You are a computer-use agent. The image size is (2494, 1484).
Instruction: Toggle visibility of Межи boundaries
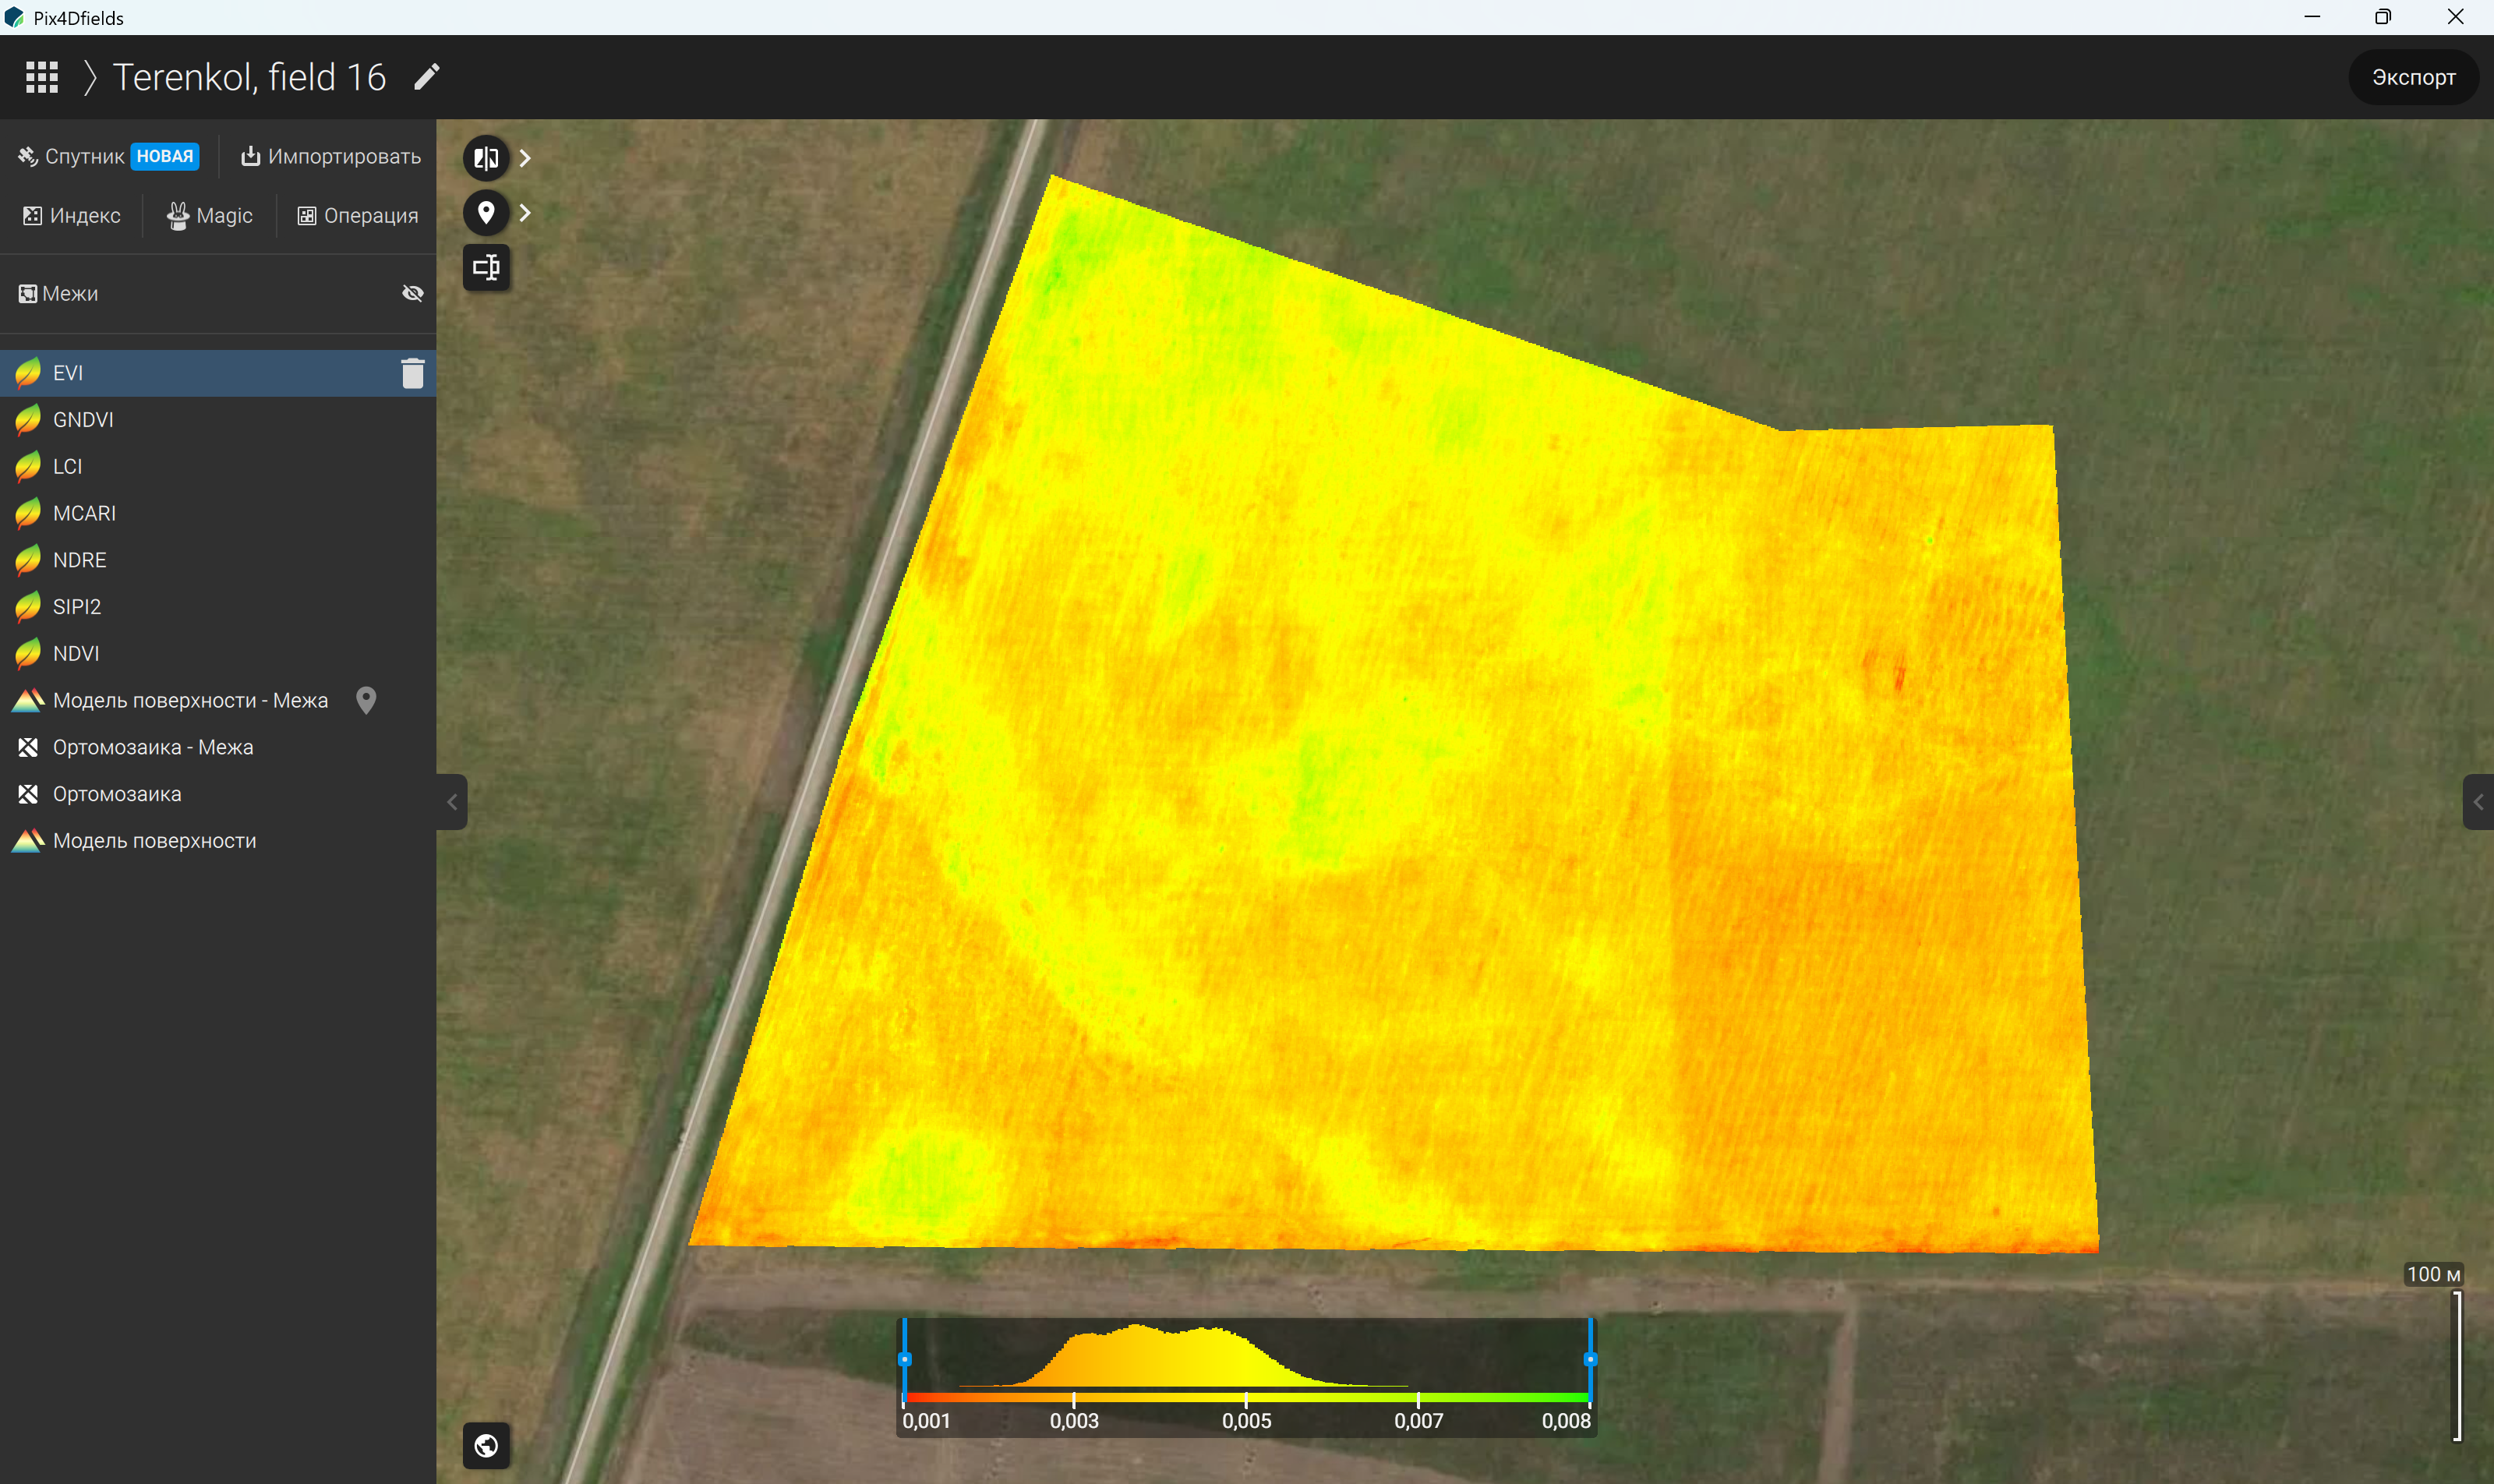pos(412,293)
